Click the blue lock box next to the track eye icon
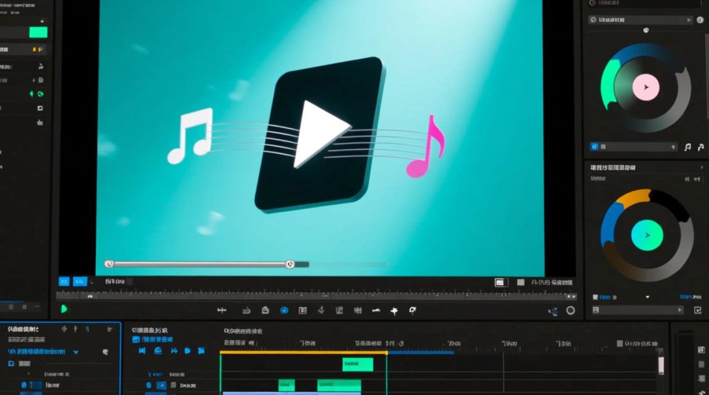The width and height of the screenshot is (709, 395). pos(162,386)
